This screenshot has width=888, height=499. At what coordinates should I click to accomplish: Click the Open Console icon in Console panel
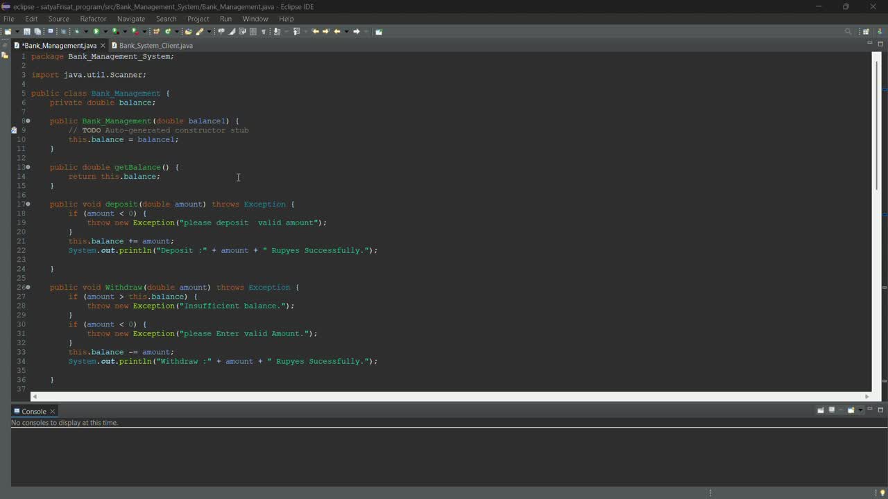pos(851,410)
